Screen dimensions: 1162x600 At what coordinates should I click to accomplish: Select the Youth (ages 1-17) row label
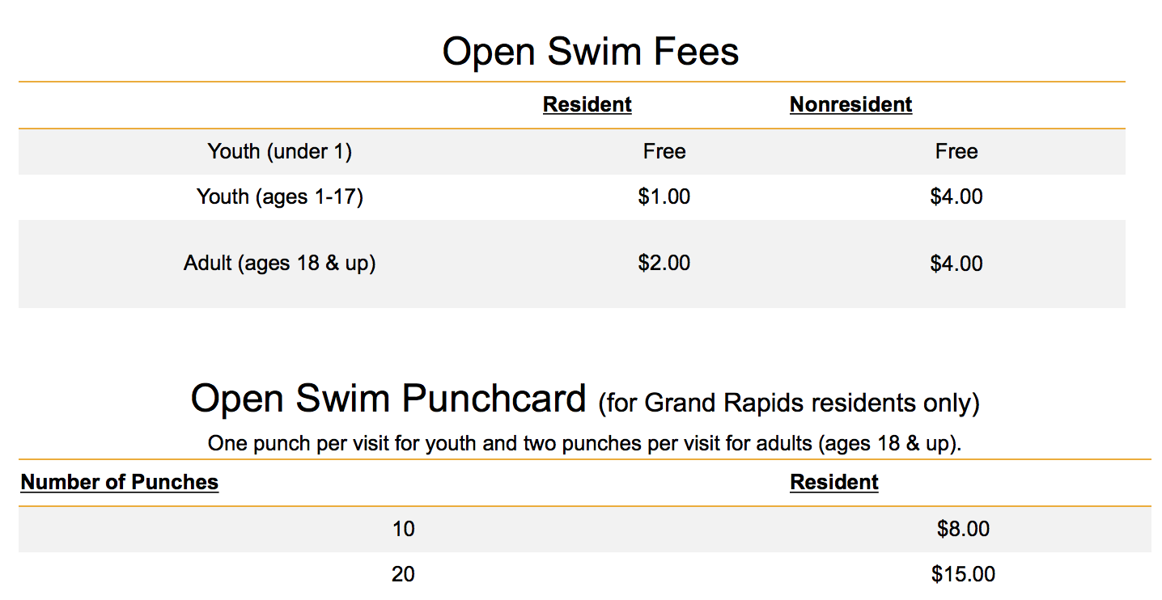(x=279, y=196)
